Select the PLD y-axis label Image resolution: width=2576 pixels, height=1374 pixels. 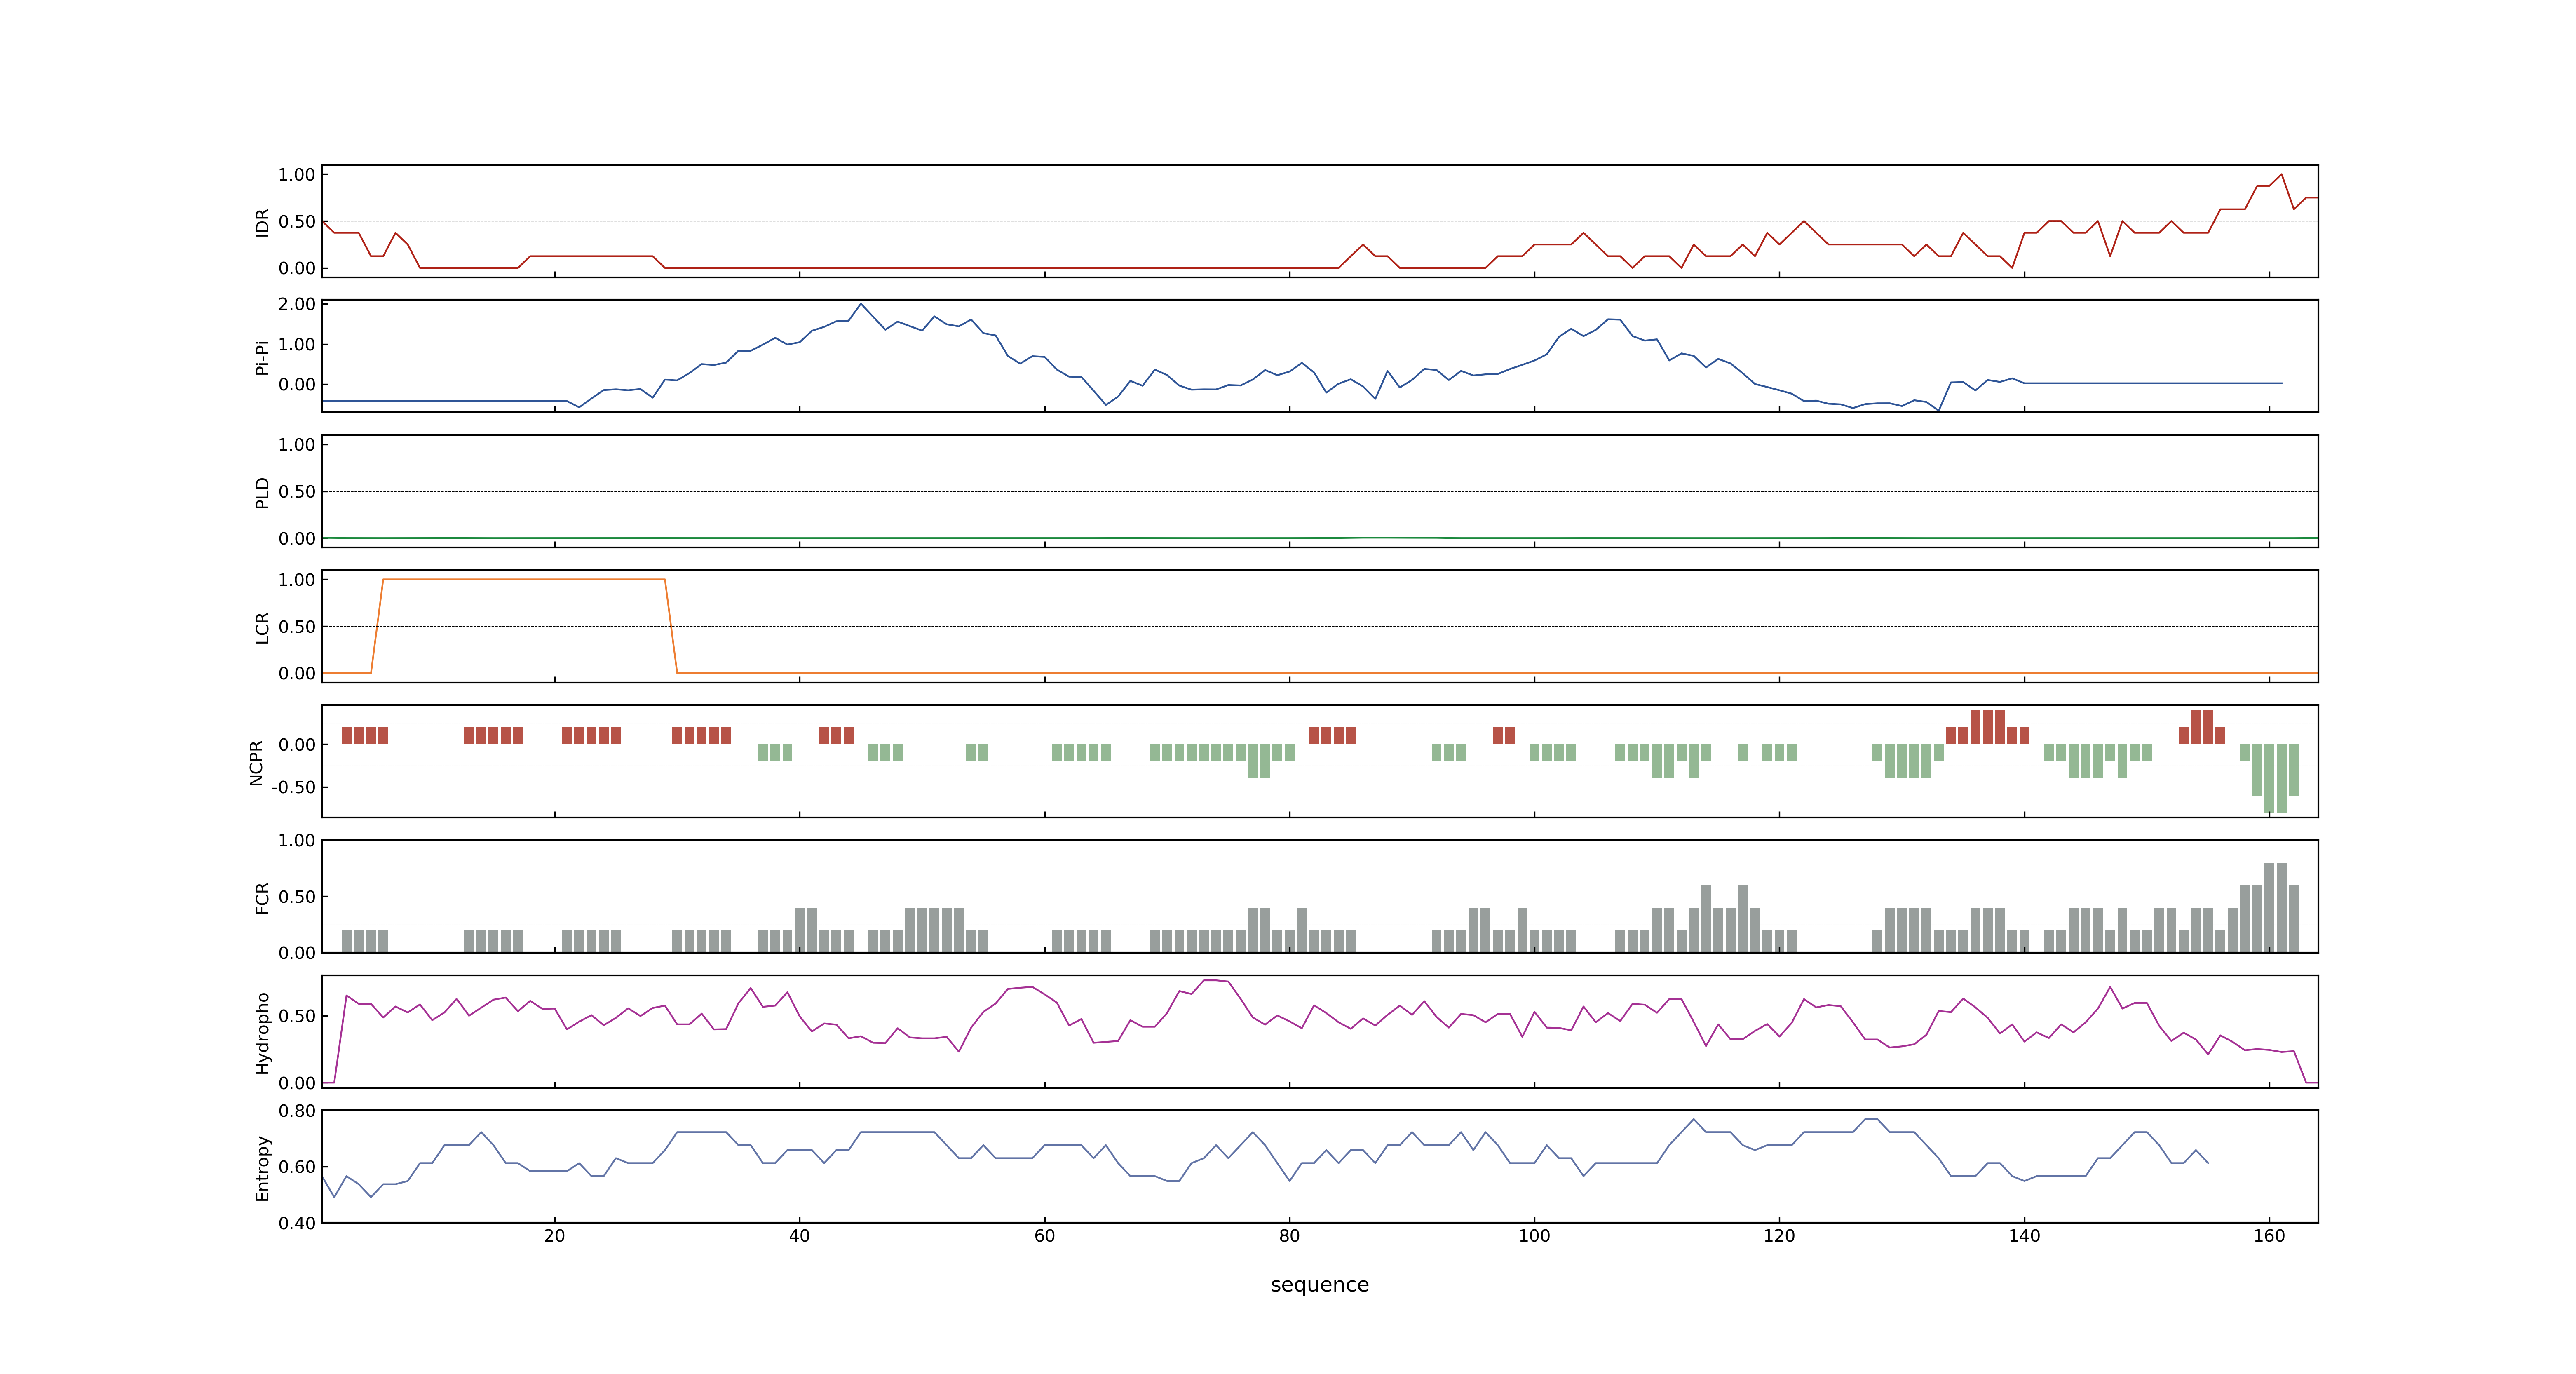(x=262, y=492)
